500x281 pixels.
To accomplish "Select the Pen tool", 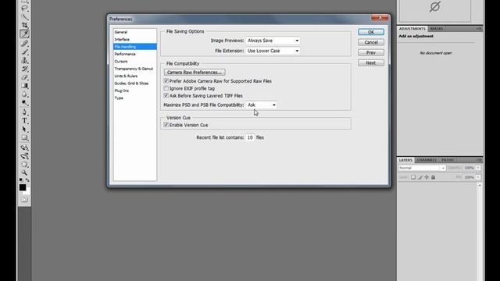I will coord(24,112).
